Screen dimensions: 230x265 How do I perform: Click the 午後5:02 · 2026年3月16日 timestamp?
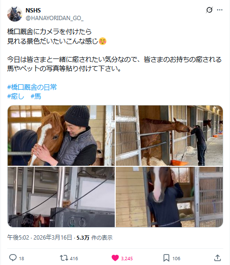coord(40,238)
